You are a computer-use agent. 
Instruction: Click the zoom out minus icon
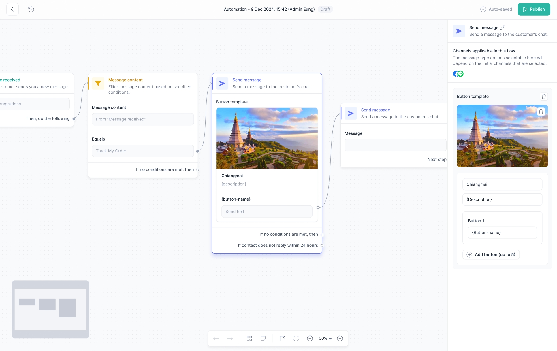310,338
